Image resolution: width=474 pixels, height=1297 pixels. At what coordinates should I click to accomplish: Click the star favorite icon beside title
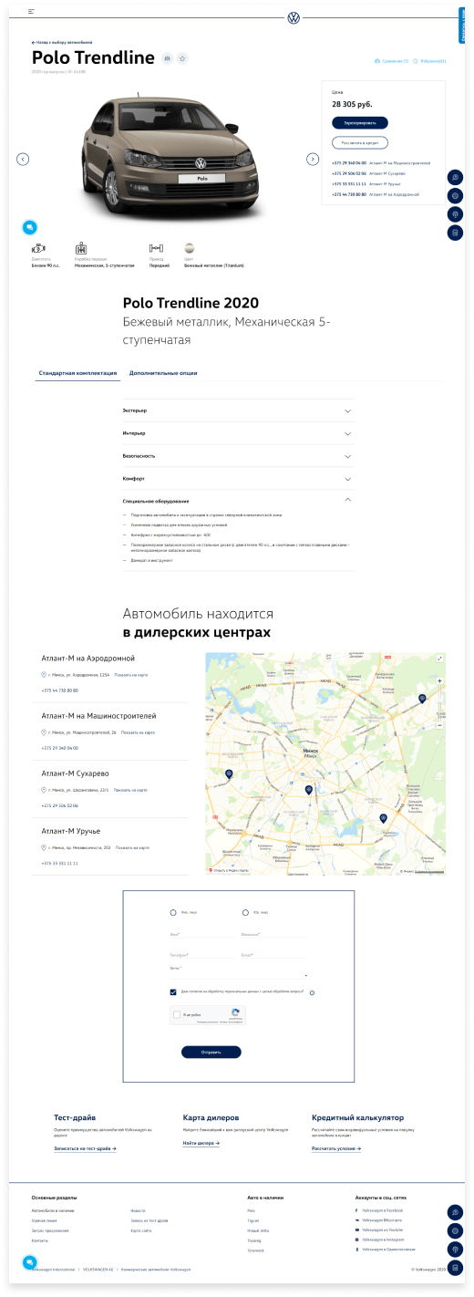(x=182, y=58)
